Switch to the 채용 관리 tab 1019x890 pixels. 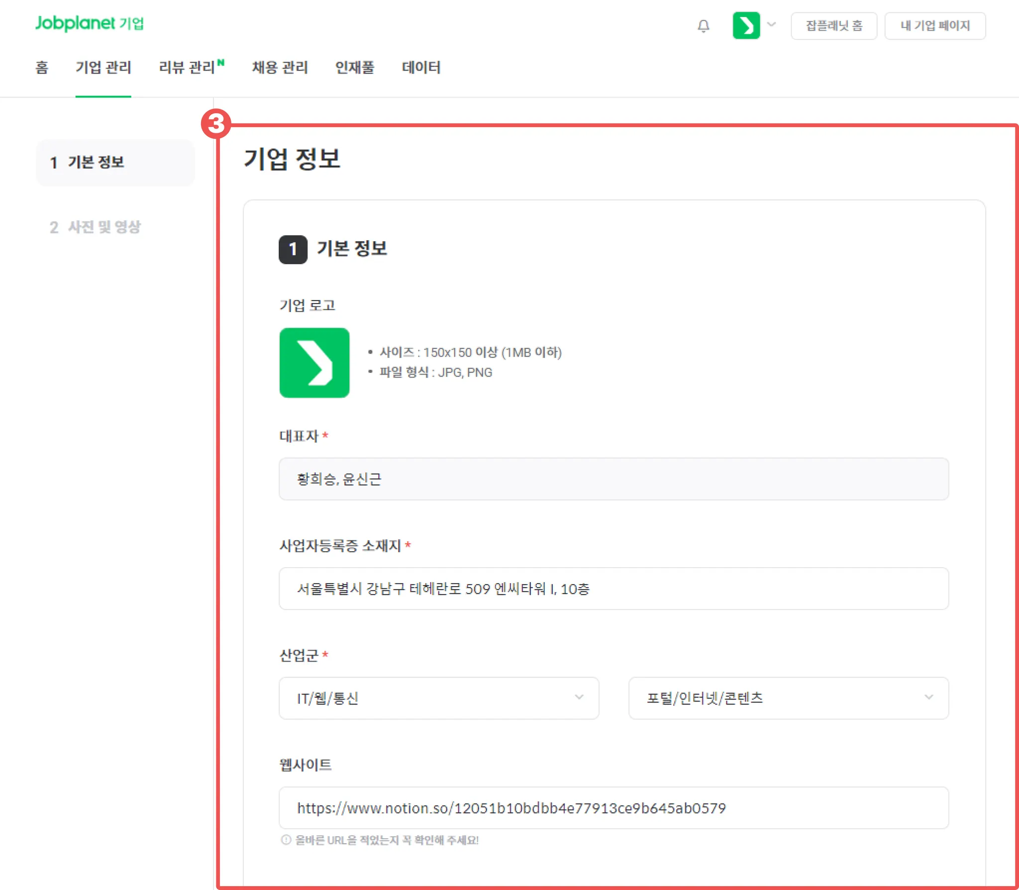pos(280,67)
